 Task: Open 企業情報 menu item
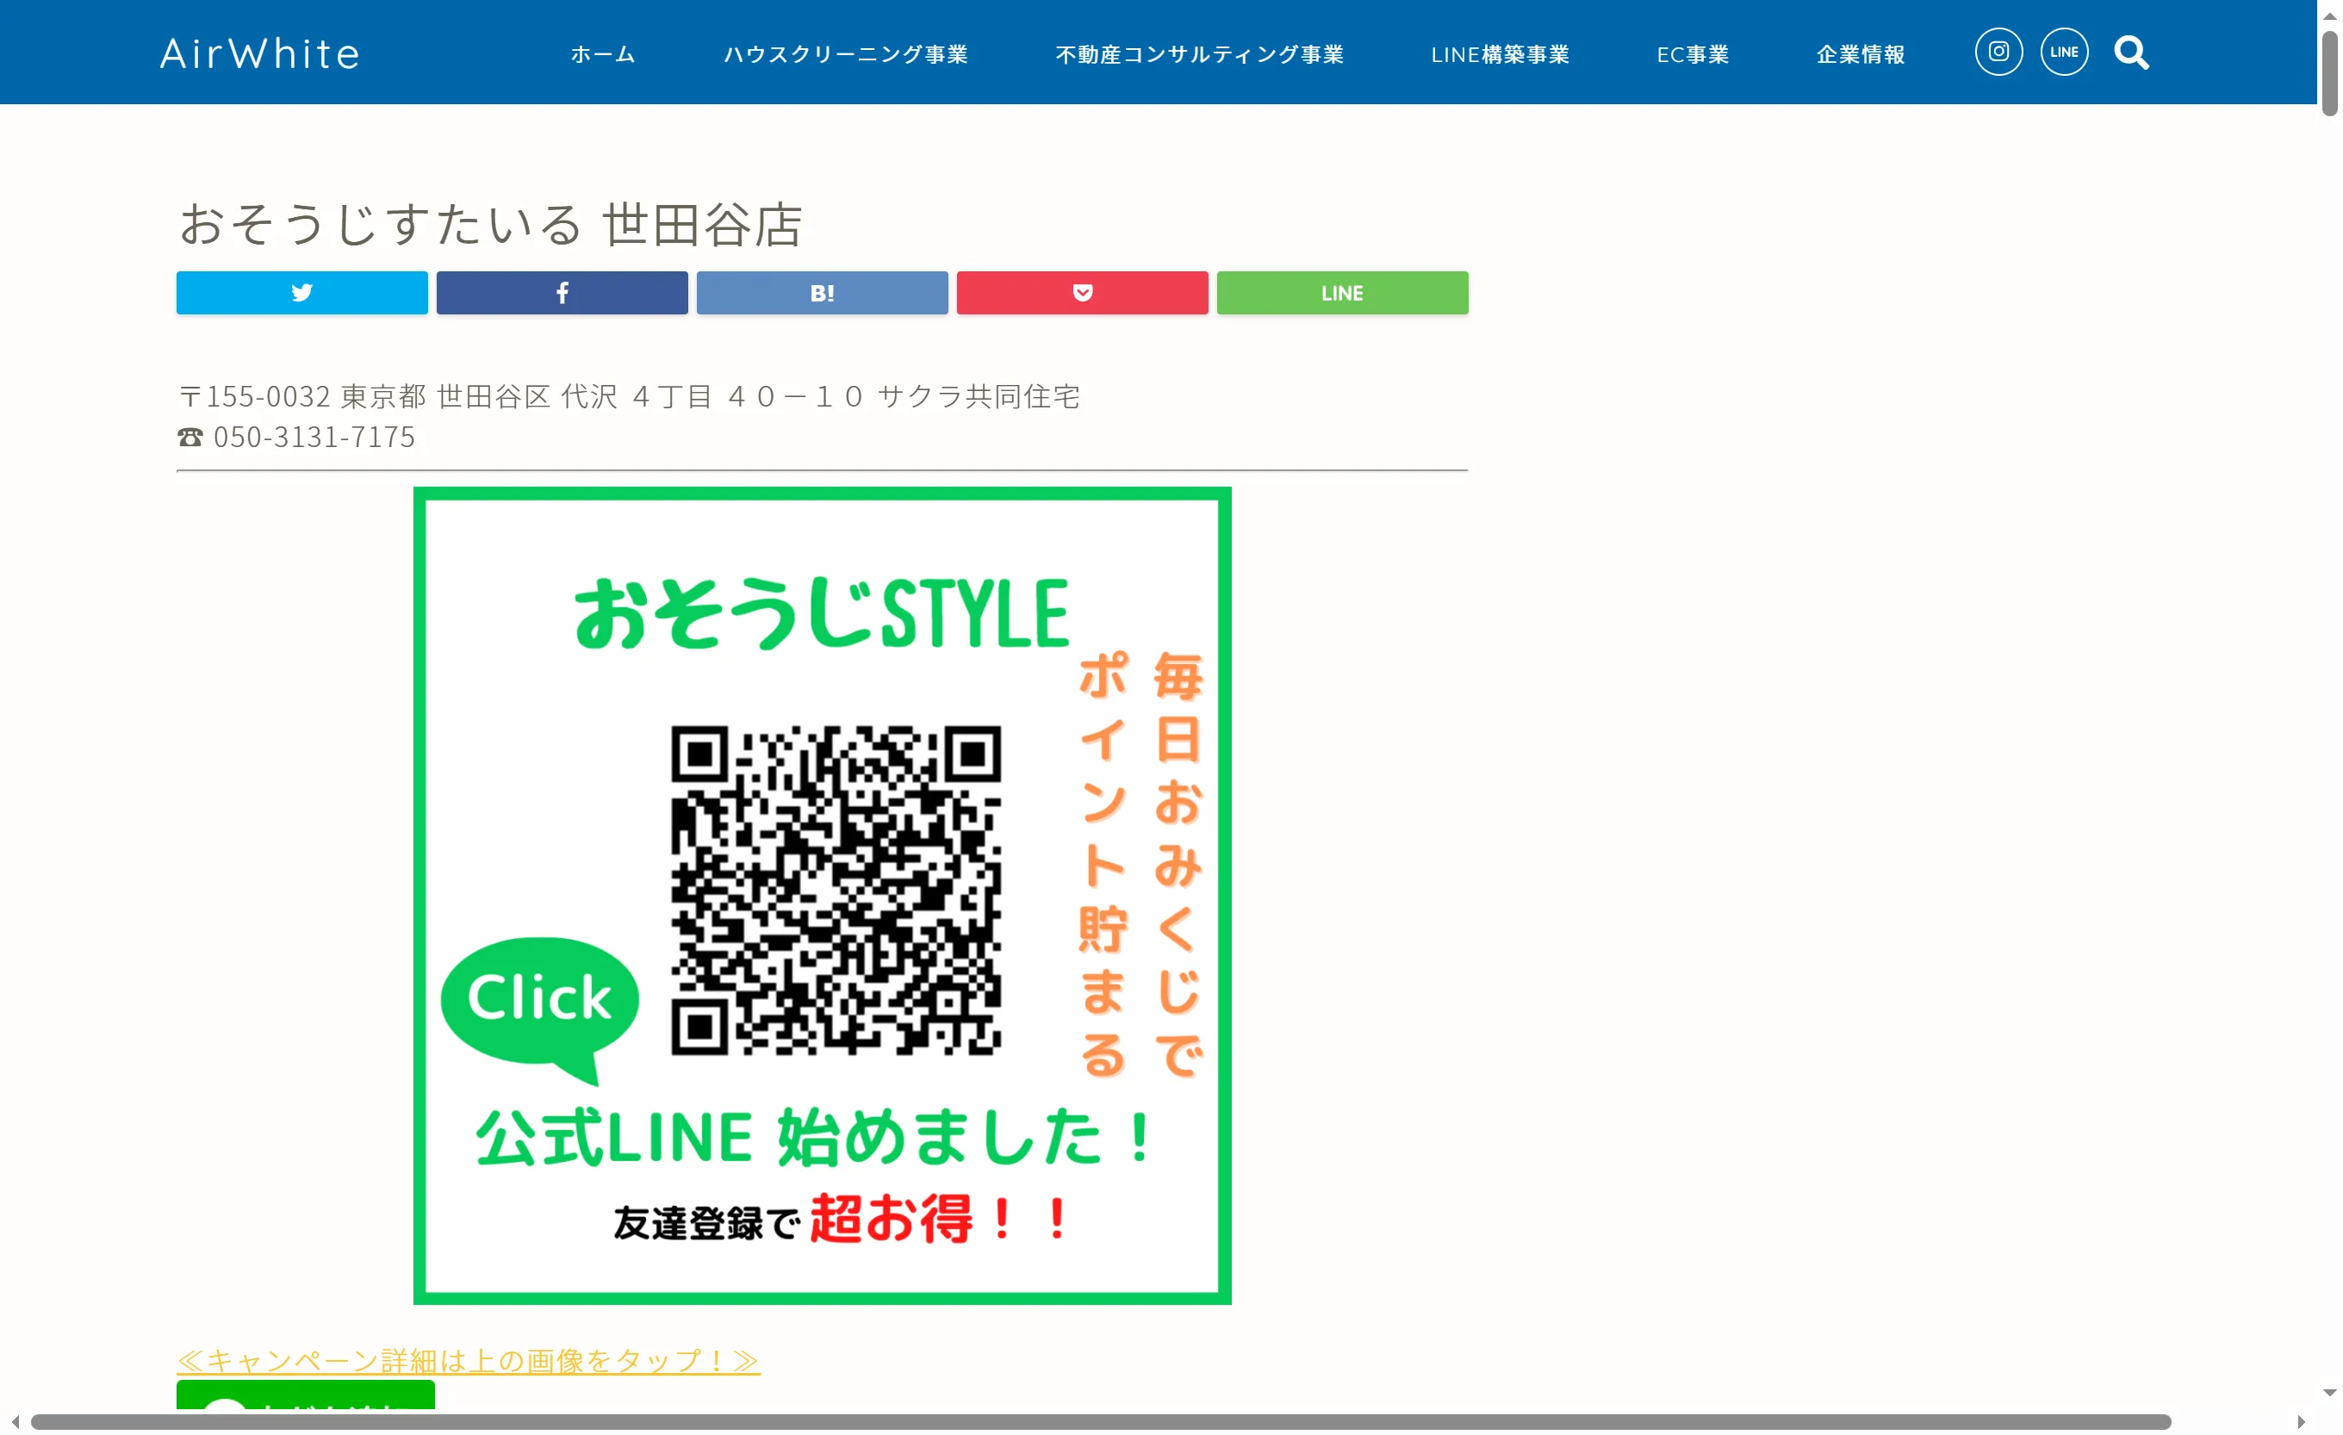point(1860,54)
